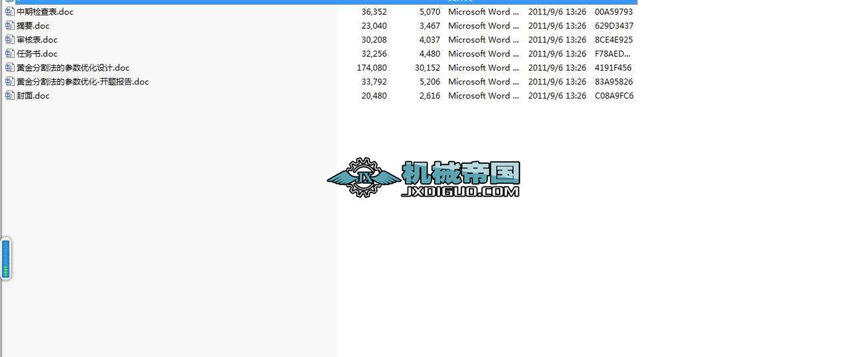The image size is (849, 357).
Task: Click the 2011/9/6 13:26 date in 摘要.doc row
Action: pos(558,26)
